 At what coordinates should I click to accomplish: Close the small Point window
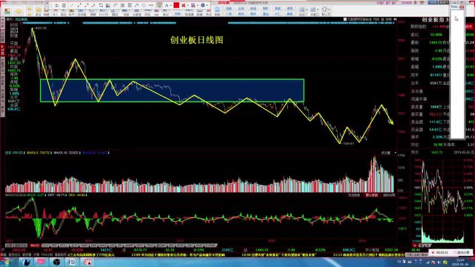[x=462, y=7]
